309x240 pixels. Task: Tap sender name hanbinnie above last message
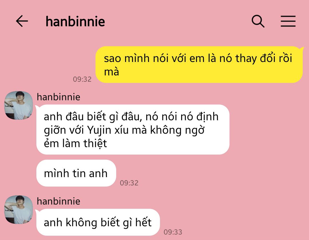(x=59, y=201)
